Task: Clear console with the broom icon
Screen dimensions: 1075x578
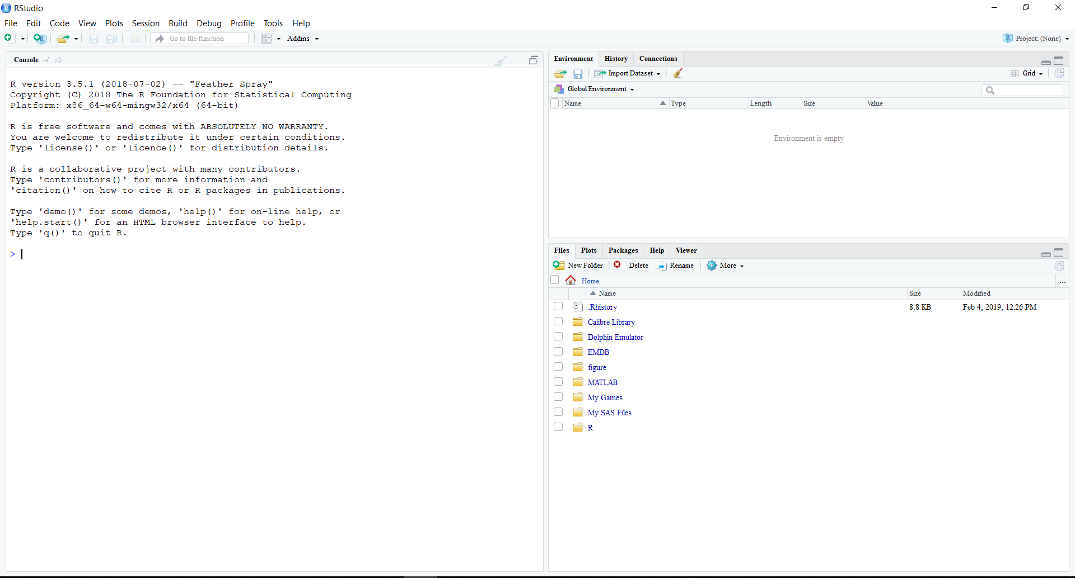Action: [x=500, y=61]
